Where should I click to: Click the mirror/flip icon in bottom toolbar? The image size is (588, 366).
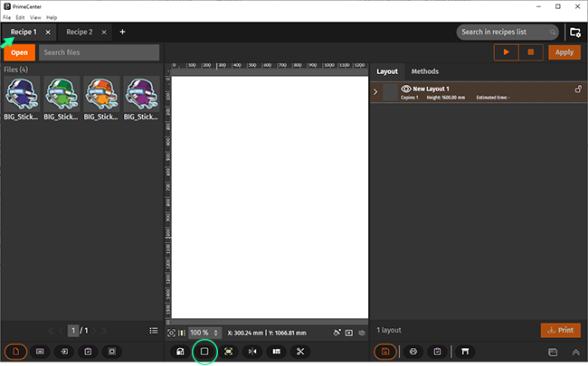tap(252, 351)
